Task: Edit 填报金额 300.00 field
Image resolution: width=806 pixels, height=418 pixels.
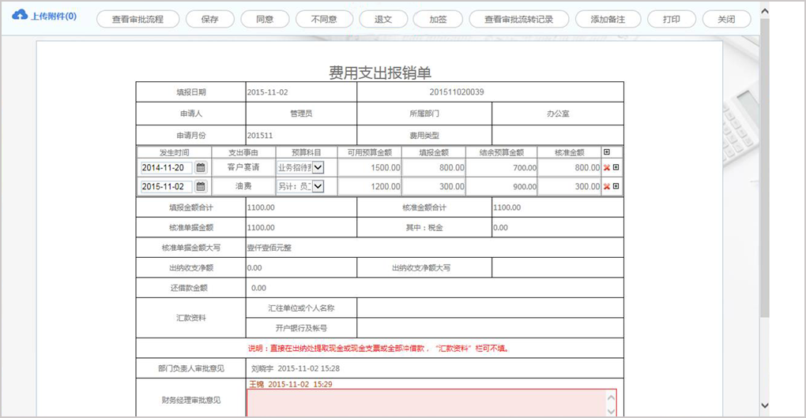Action: click(434, 187)
